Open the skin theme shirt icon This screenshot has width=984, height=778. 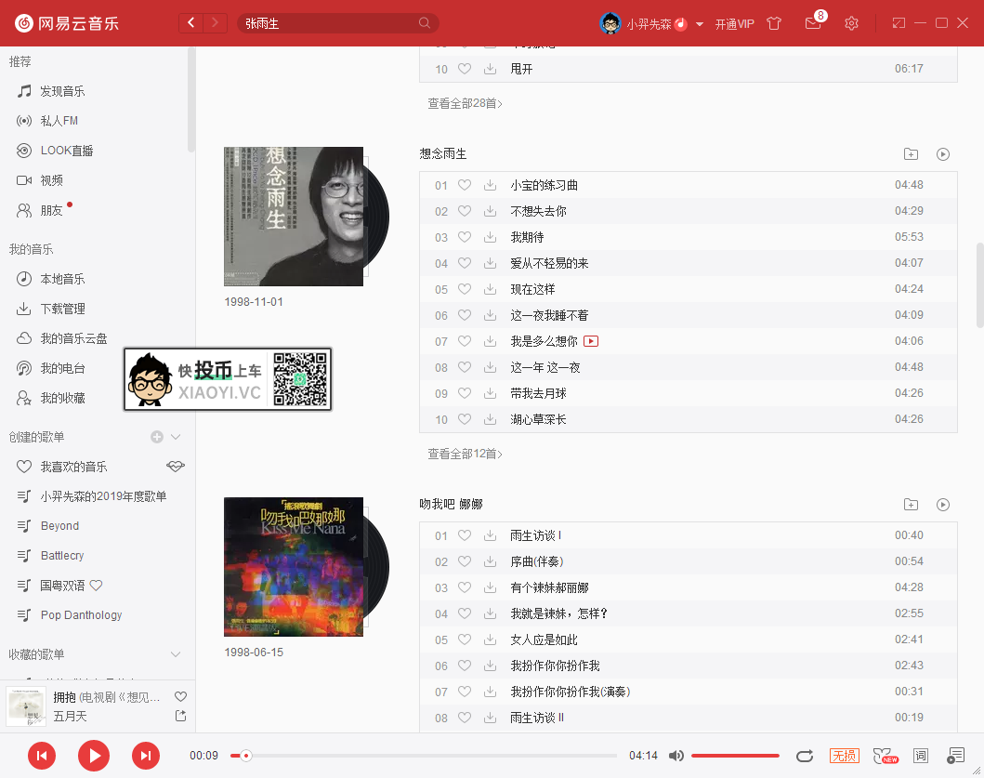tap(774, 23)
